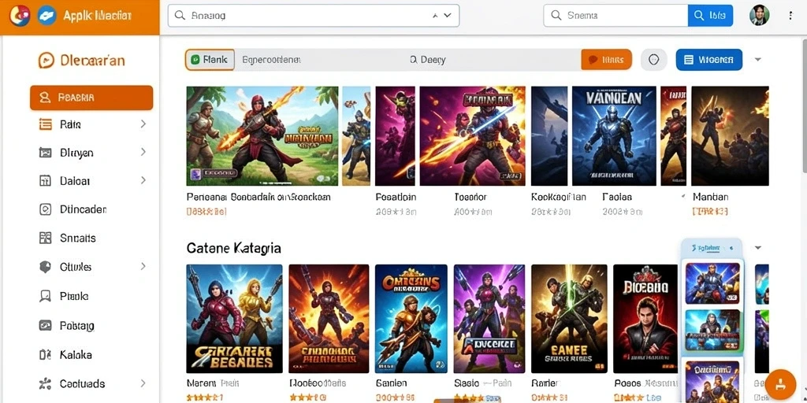
Task: Collapse the Gatene Katagria section caret
Action: click(x=757, y=248)
